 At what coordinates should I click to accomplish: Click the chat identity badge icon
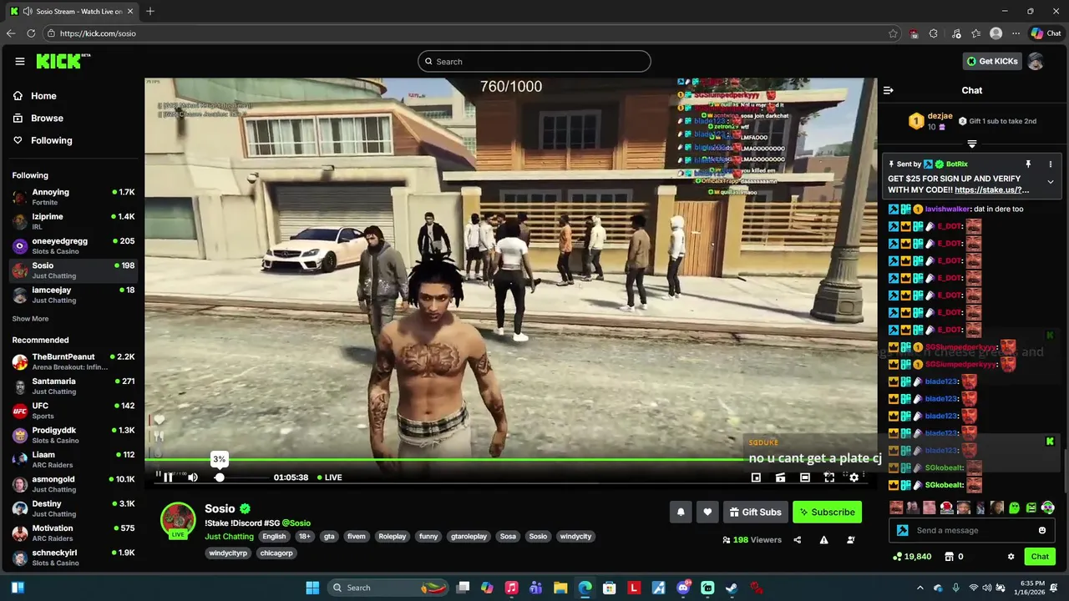click(902, 530)
